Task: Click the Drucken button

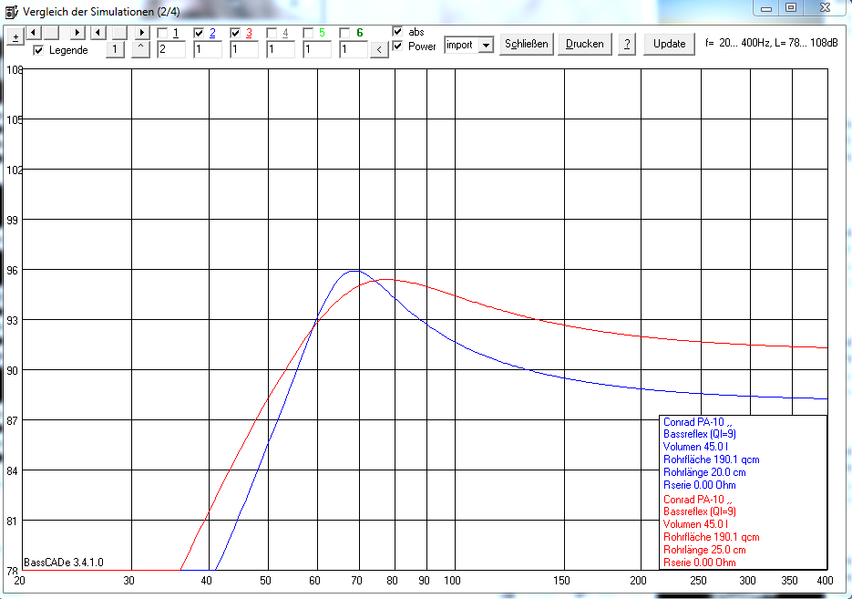Action: (x=585, y=44)
